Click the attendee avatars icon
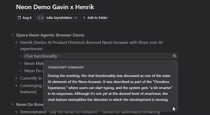The image size is (210, 115). (x=40, y=18)
